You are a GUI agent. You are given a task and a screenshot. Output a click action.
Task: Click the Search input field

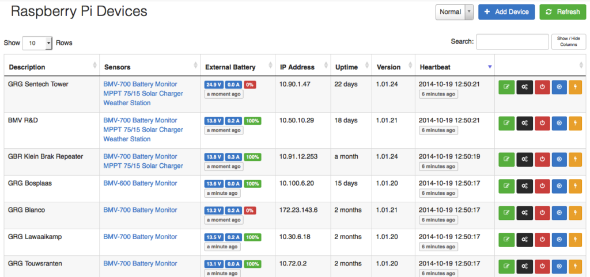tap(512, 42)
